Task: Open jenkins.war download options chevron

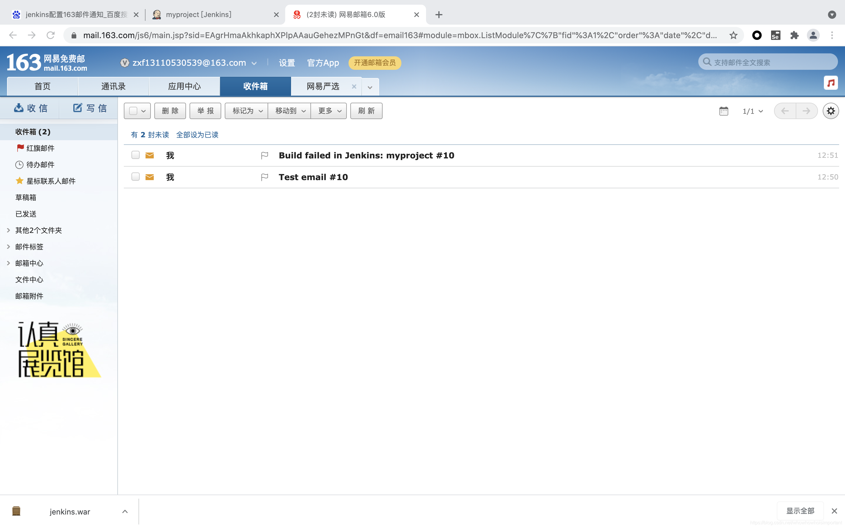Action: pos(125,512)
